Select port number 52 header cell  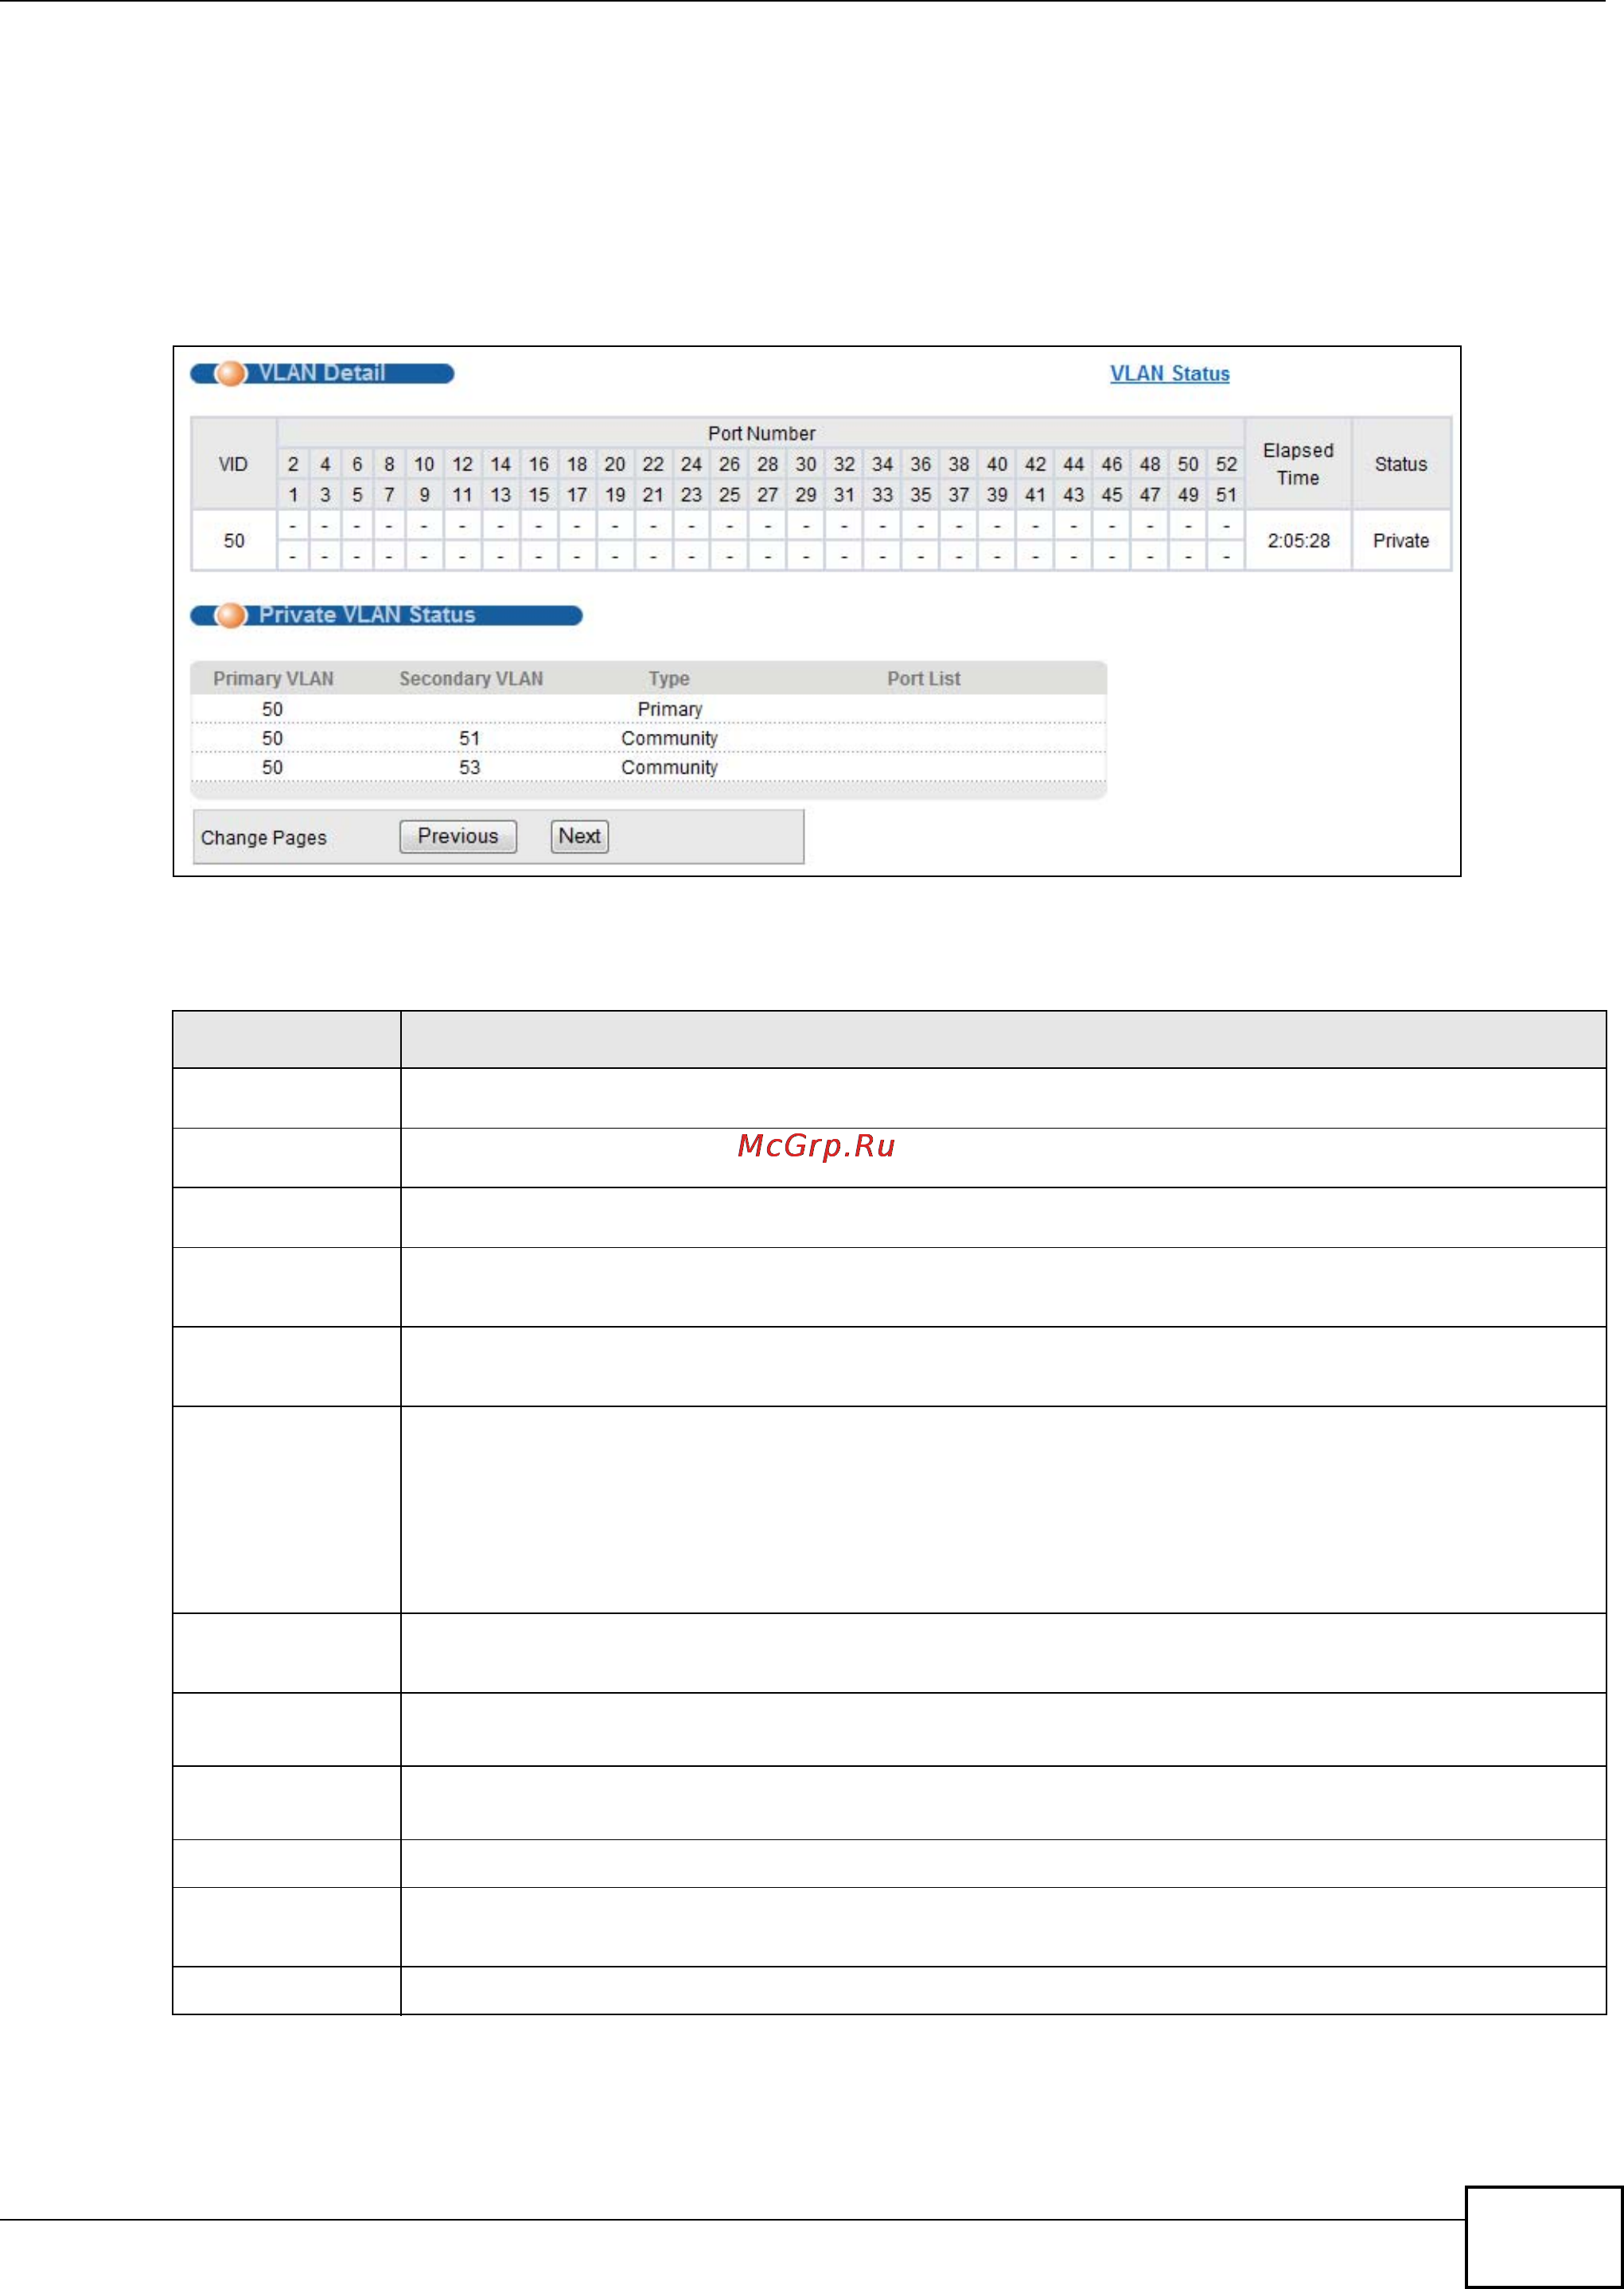coord(1226,464)
